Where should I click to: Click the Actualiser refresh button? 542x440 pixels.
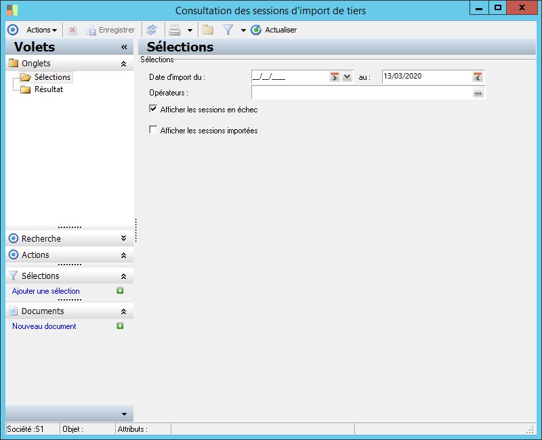click(x=274, y=30)
